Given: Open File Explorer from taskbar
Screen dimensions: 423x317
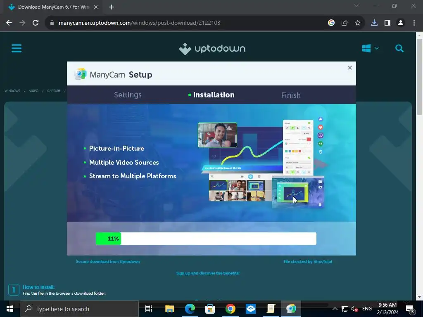Looking at the screenshot, I should click(170, 309).
